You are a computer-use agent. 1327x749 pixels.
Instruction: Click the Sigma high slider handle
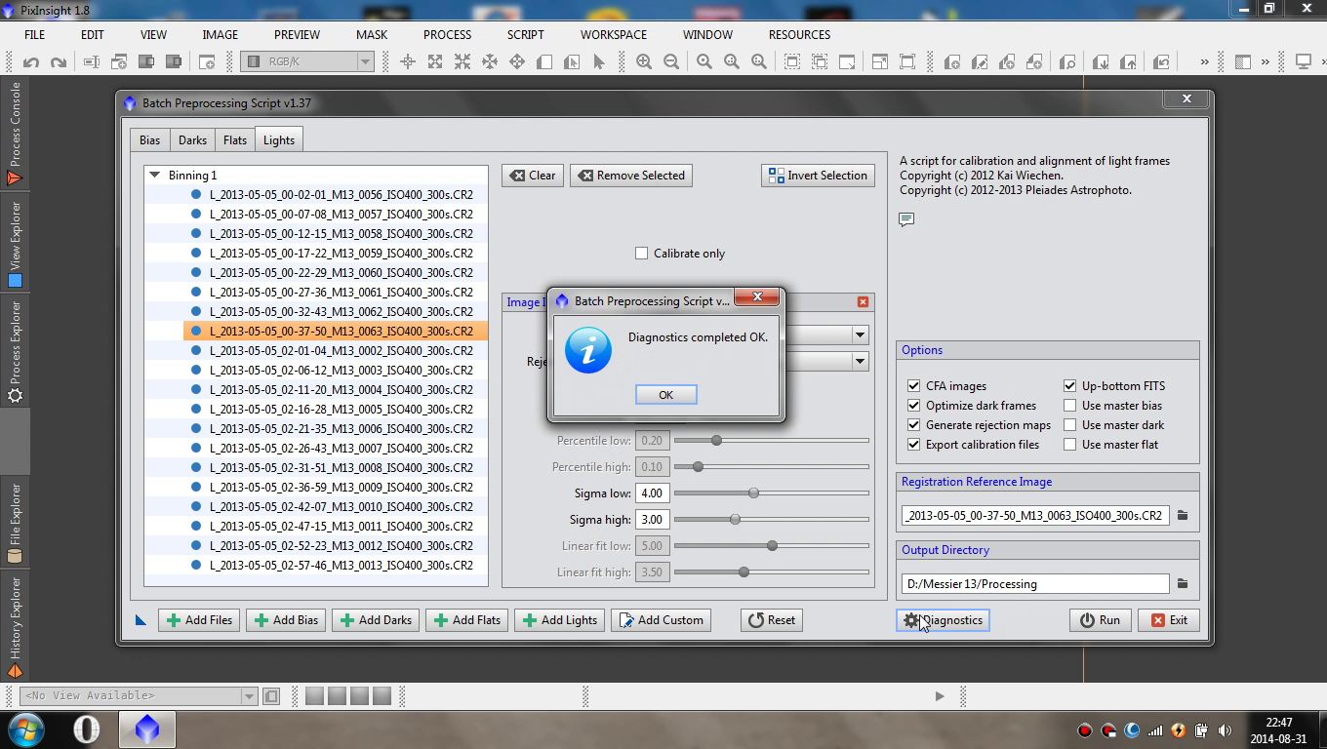[735, 520]
